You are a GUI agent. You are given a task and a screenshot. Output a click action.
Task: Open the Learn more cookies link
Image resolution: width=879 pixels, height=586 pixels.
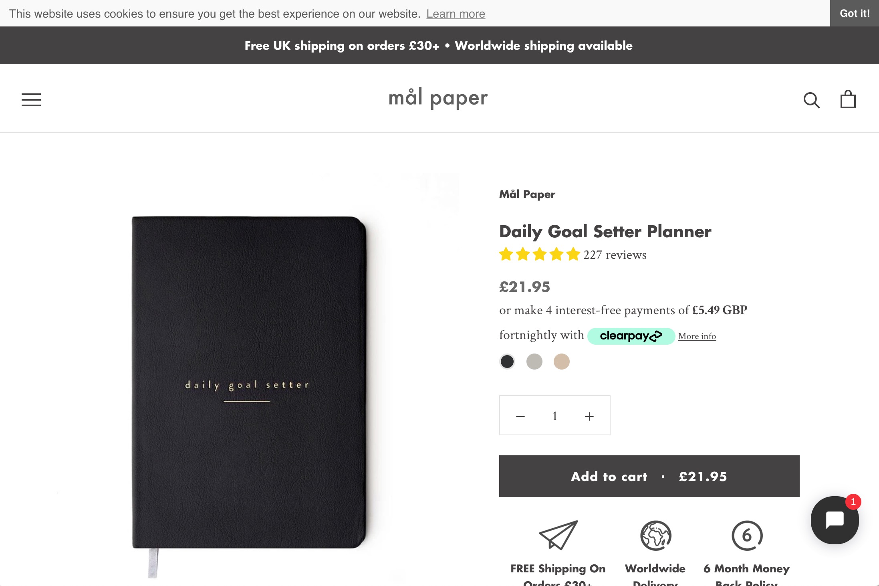(456, 13)
